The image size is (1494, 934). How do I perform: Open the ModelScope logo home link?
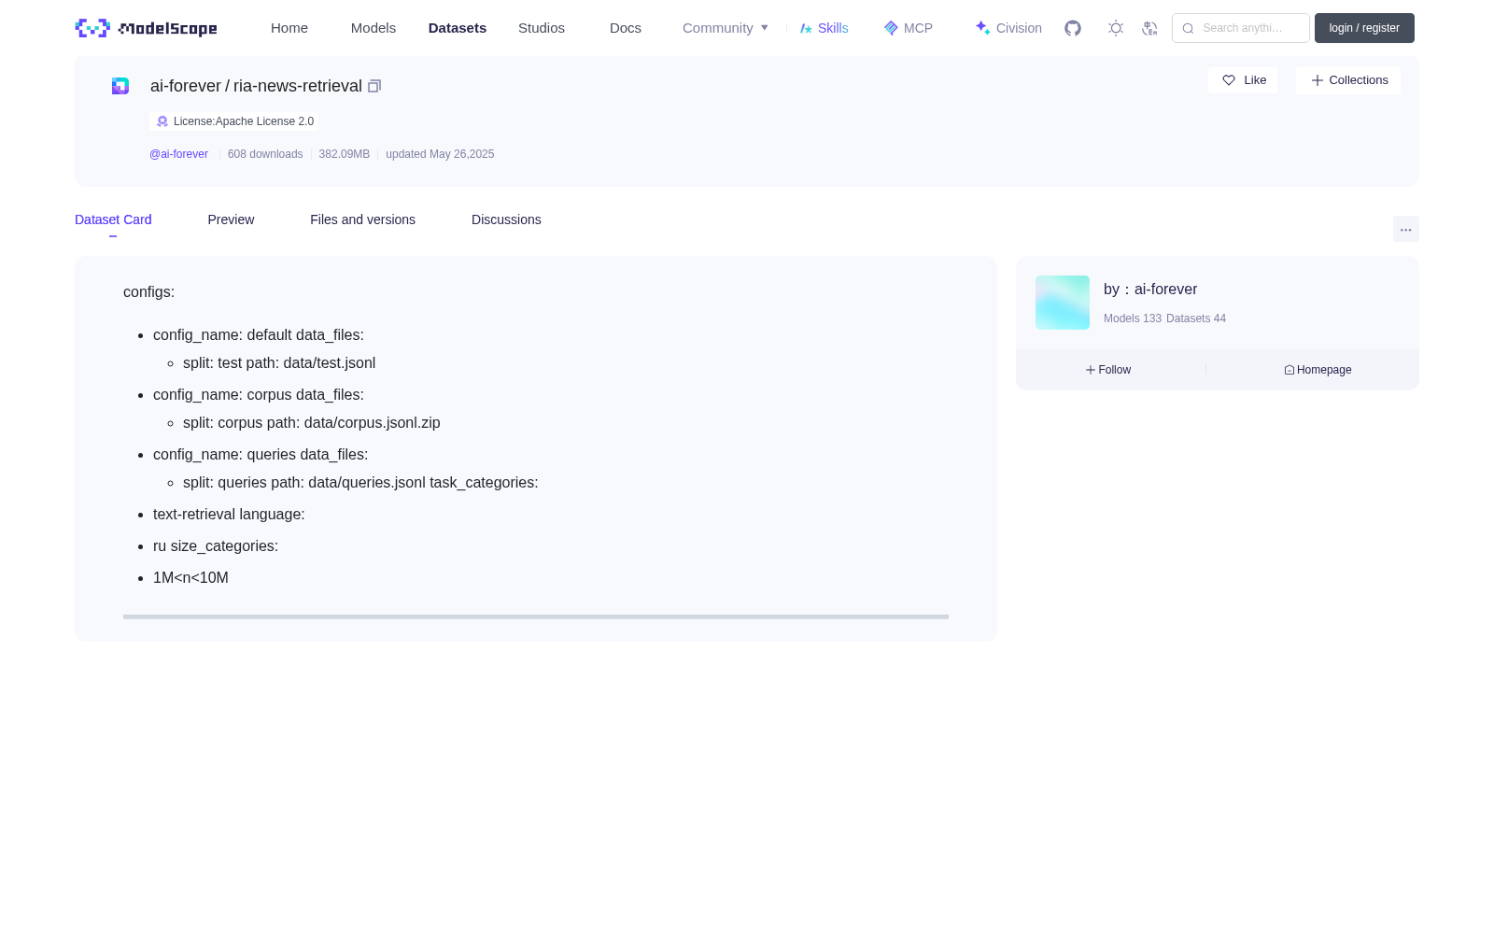pos(147,28)
